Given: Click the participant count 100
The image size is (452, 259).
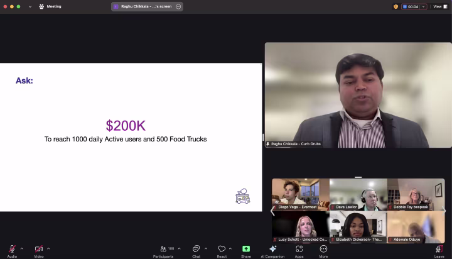Looking at the screenshot, I should (x=171, y=248).
